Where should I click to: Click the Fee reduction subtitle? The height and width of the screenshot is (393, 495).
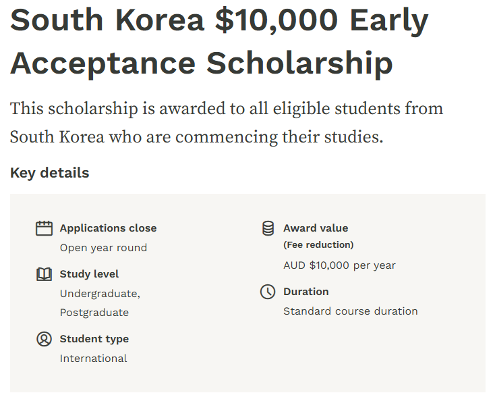click(x=318, y=244)
